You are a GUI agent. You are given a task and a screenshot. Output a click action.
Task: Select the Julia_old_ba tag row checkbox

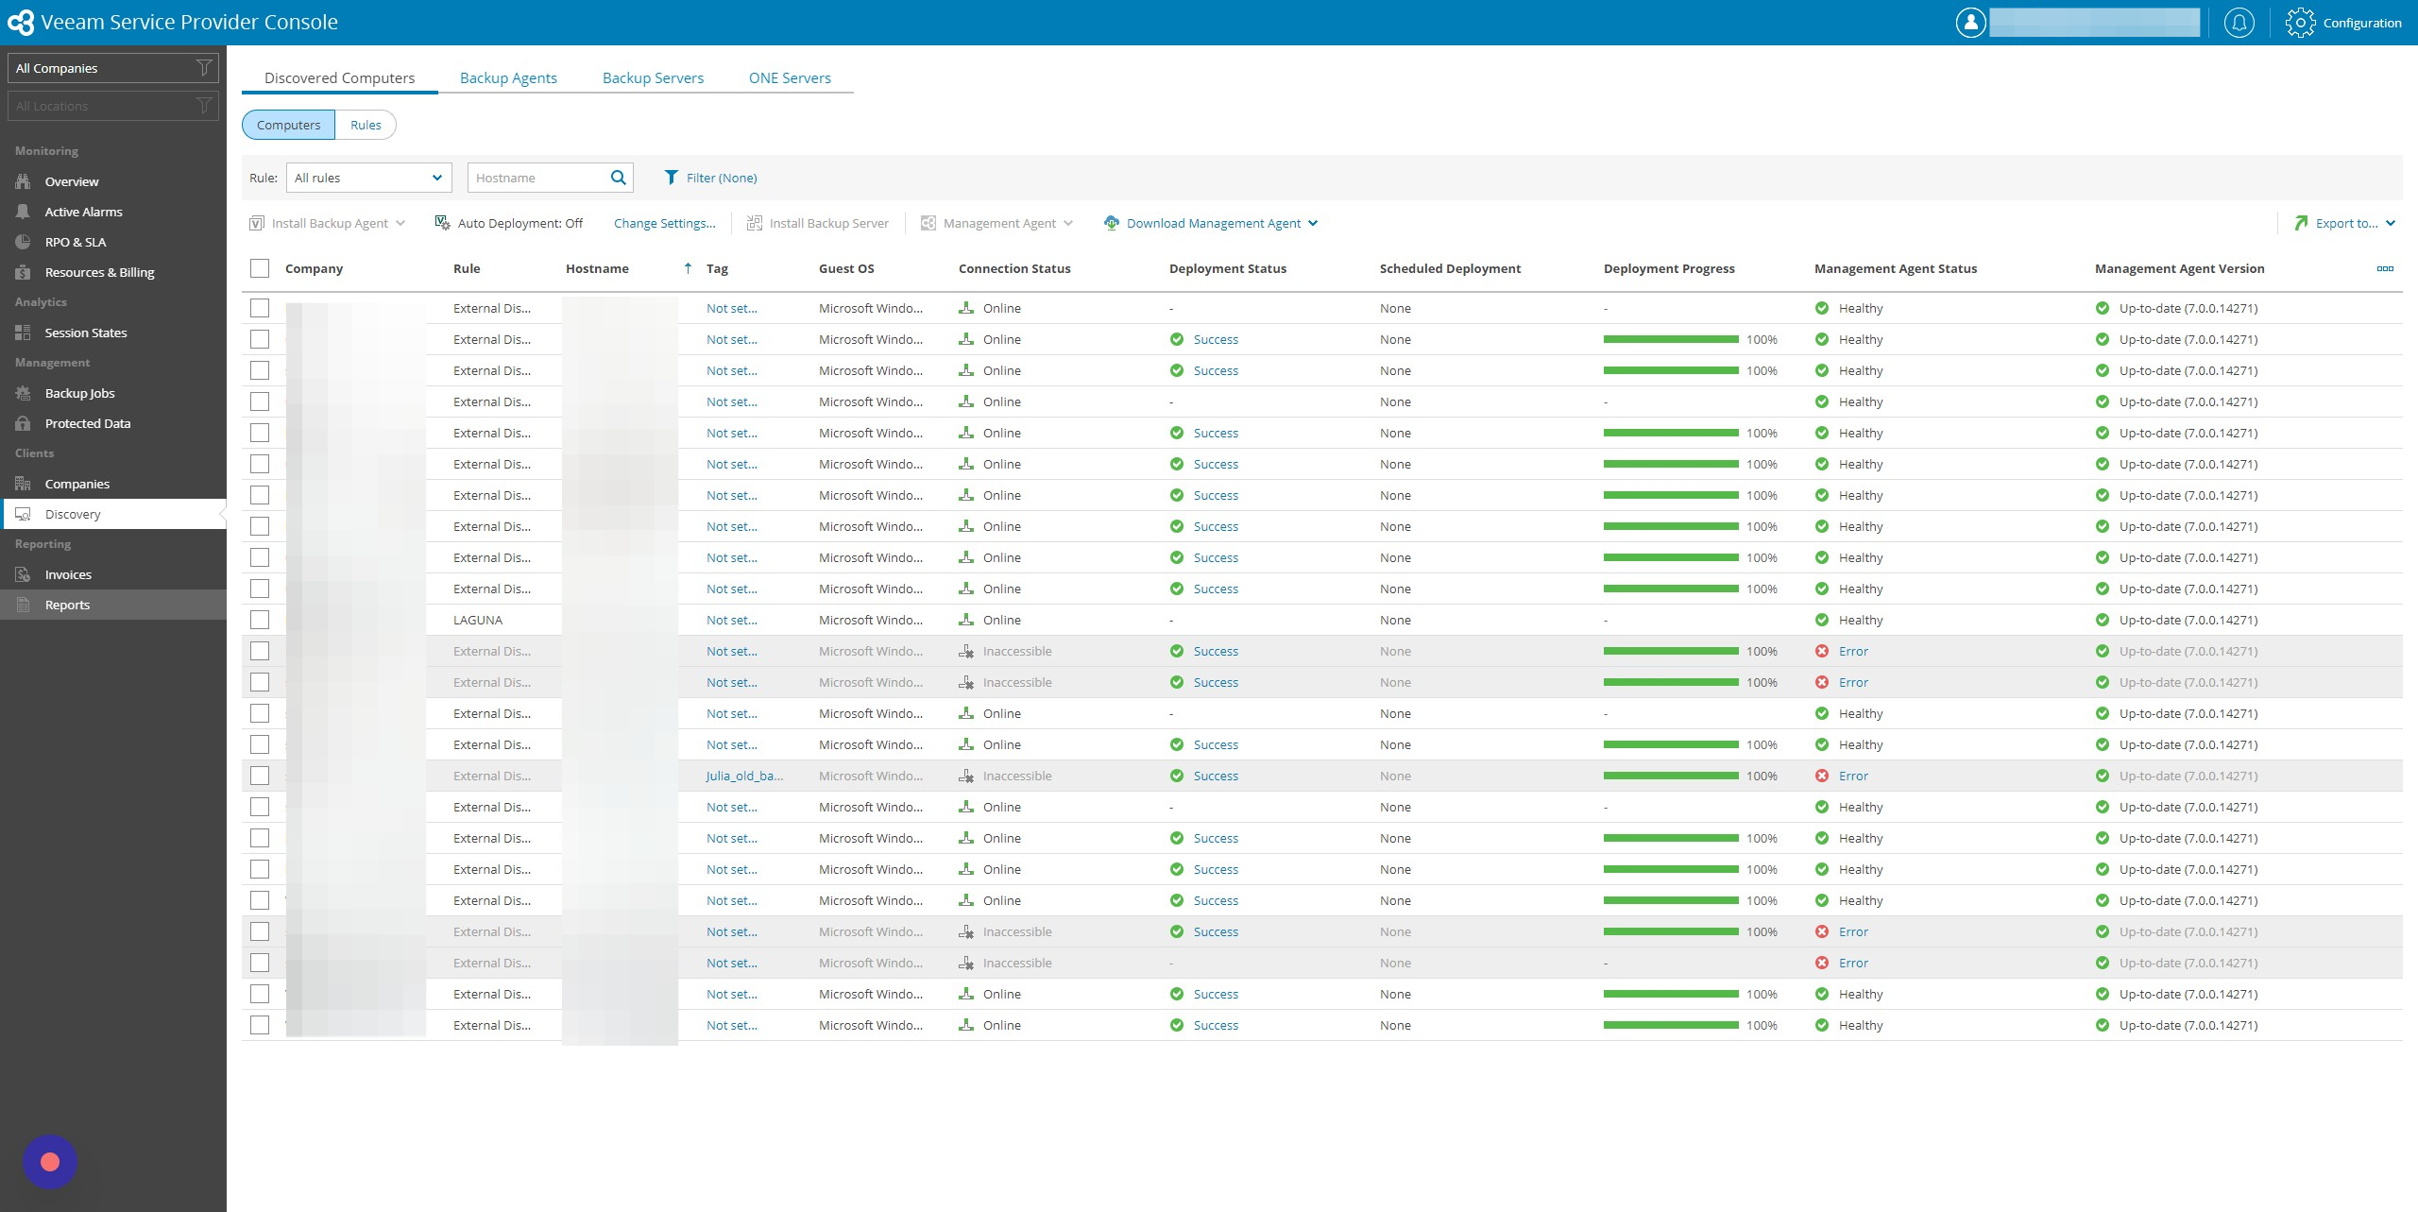pyautogui.click(x=260, y=776)
